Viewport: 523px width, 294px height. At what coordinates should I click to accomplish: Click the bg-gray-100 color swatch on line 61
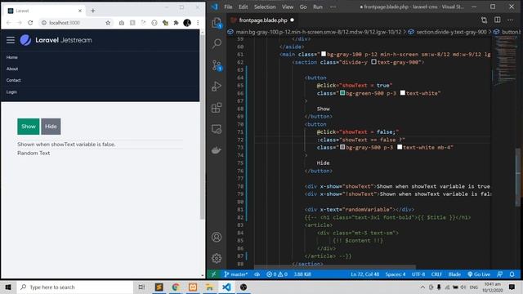click(x=324, y=54)
